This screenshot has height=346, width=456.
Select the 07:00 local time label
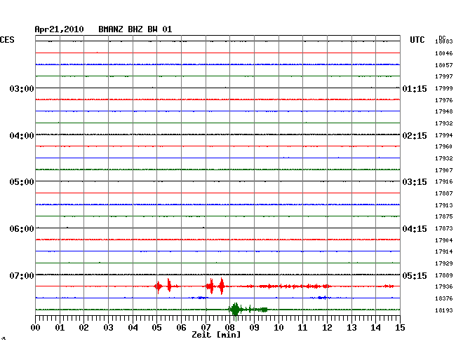click(22, 275)
